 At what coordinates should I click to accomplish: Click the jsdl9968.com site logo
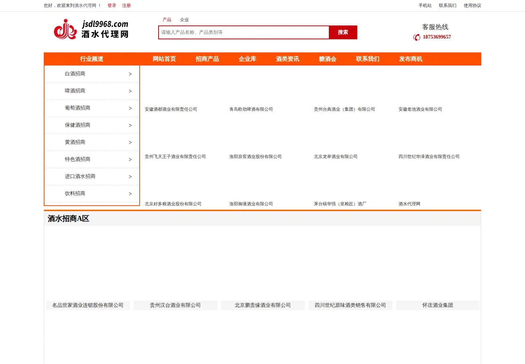point(91,29)
